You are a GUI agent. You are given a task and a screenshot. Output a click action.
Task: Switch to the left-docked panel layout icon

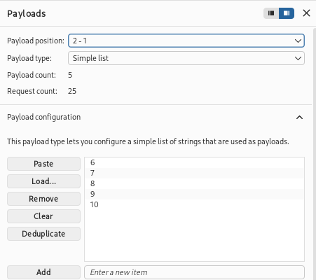pyautogui.click(x=271, y=13)
